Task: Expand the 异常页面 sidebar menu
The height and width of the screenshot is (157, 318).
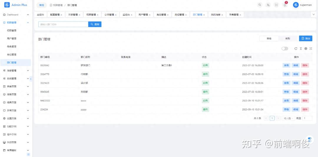Action: (15, 110)
